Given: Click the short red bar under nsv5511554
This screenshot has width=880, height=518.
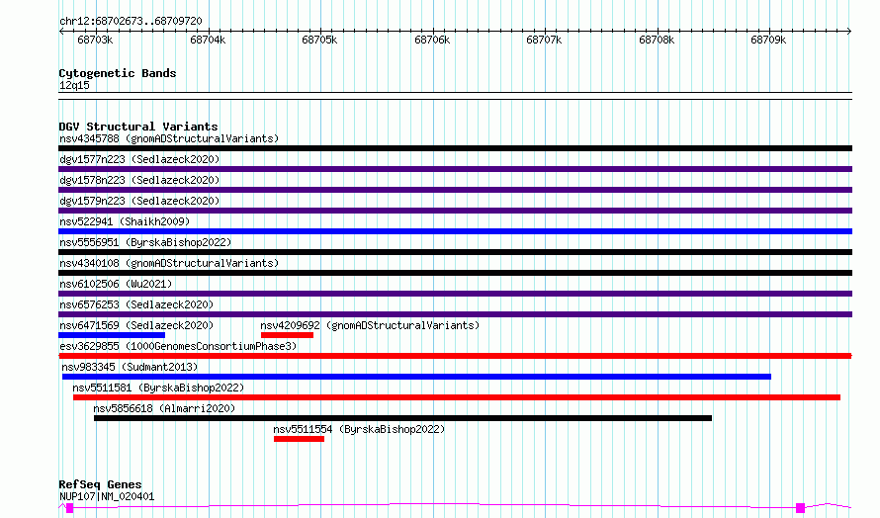Looking at the screenshot, I should click(300, 439).
